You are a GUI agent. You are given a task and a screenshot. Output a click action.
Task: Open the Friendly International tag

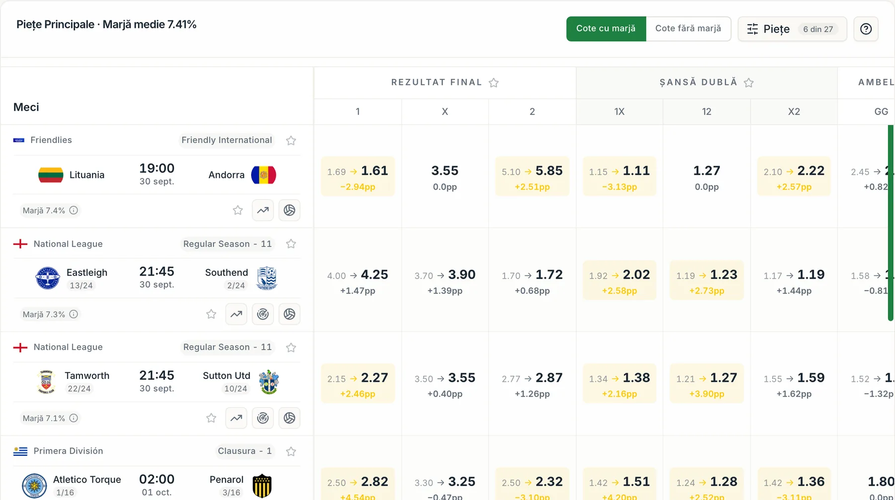(x=227, y=140)
